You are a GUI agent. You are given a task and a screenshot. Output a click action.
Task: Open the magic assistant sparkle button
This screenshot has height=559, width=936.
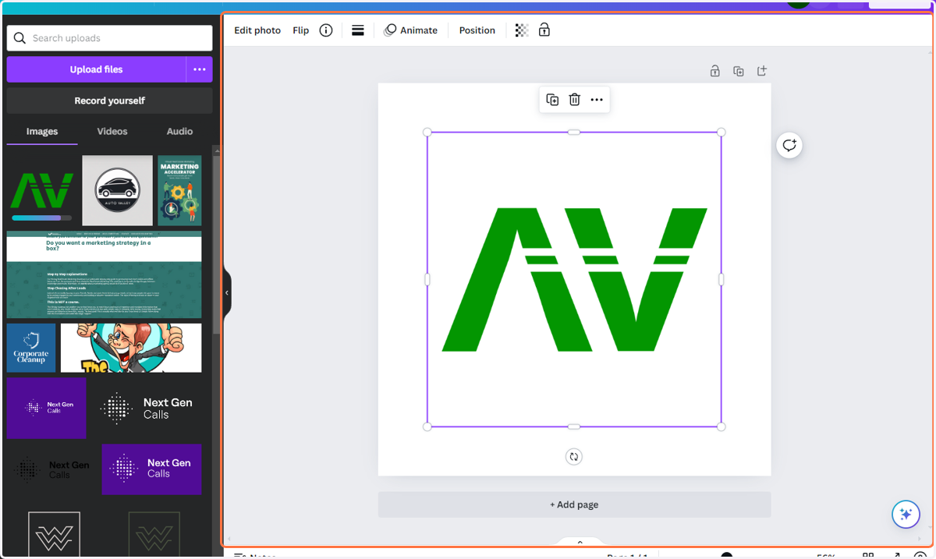pos(906,515)
